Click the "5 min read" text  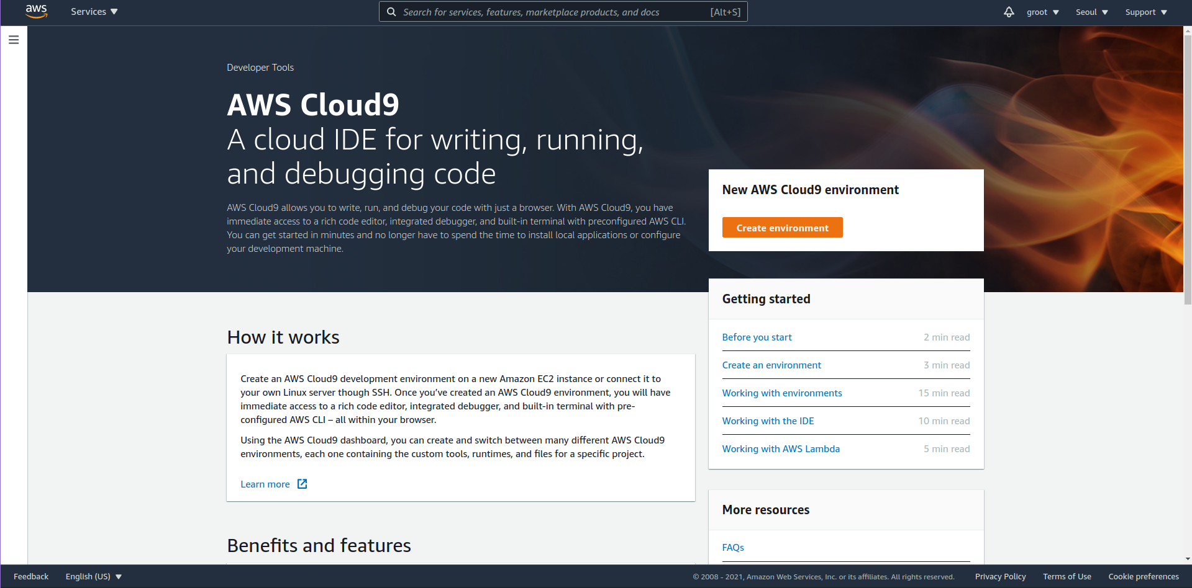click(x=946, y=448)
